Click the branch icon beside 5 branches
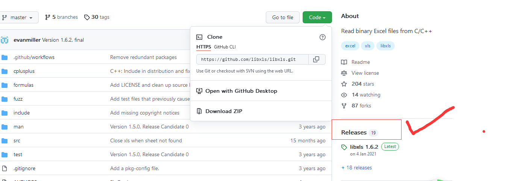 47,17
